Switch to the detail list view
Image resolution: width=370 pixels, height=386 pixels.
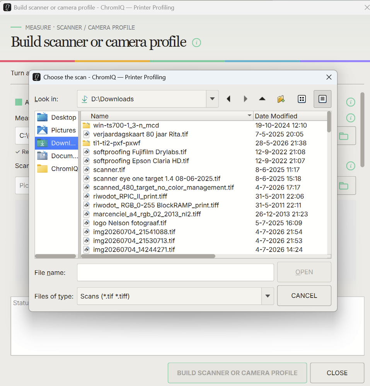coord(322,99)
